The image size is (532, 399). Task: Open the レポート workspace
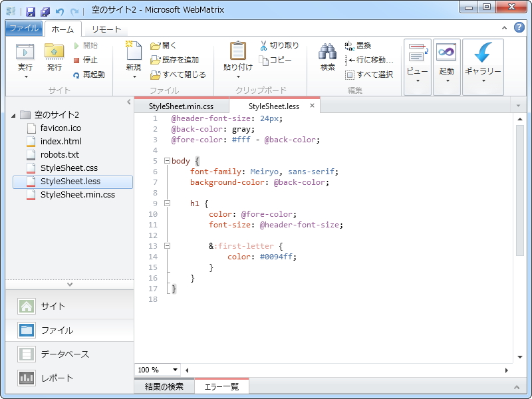click(70, 378)
